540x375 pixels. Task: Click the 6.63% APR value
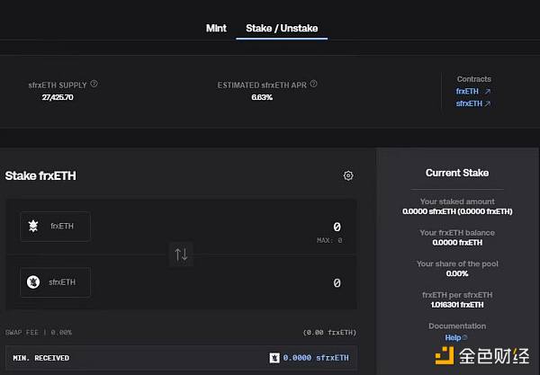click(262, 97)
